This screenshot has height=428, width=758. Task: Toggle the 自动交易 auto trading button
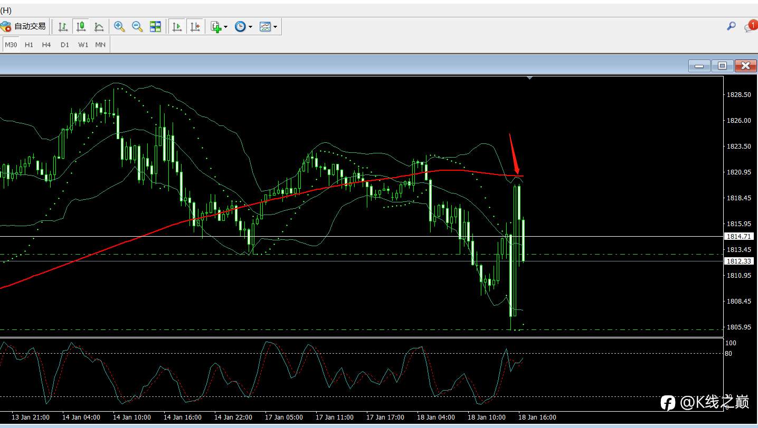[23, 26]
